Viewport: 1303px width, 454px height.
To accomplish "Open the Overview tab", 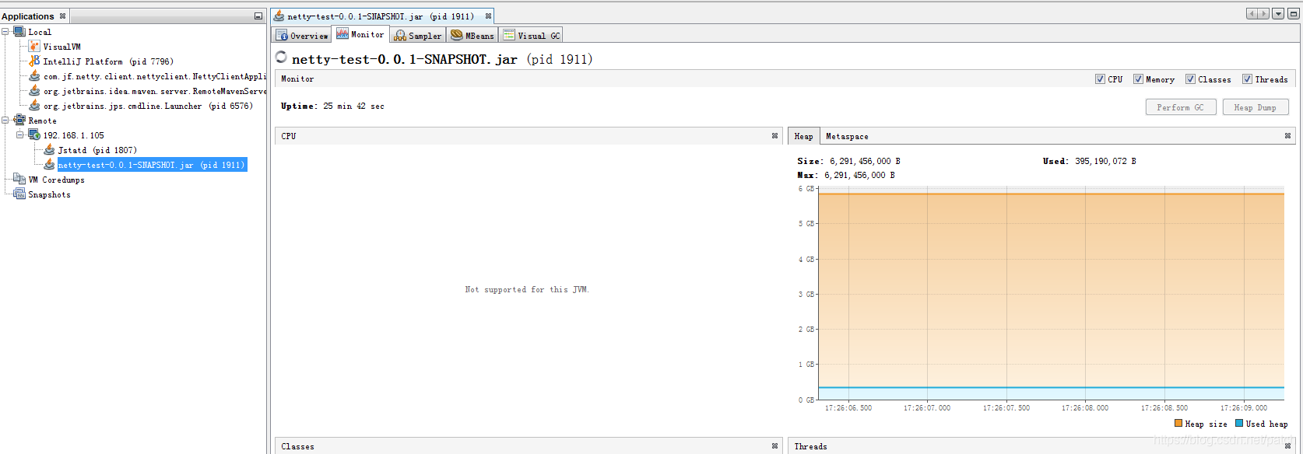I will point(302,35).
